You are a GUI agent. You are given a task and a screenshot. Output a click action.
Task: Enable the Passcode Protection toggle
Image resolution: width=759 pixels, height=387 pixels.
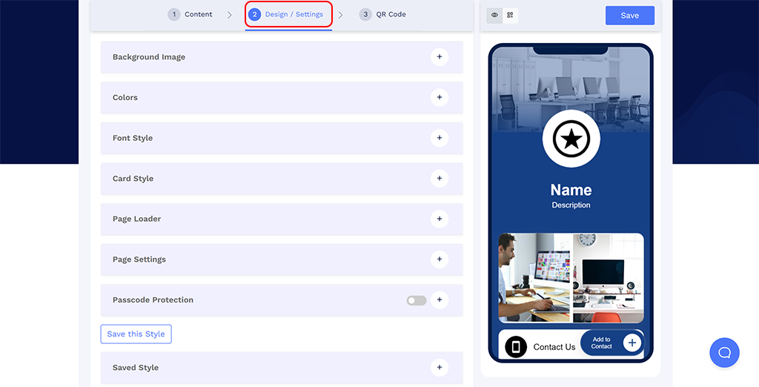tap(417, 300)
